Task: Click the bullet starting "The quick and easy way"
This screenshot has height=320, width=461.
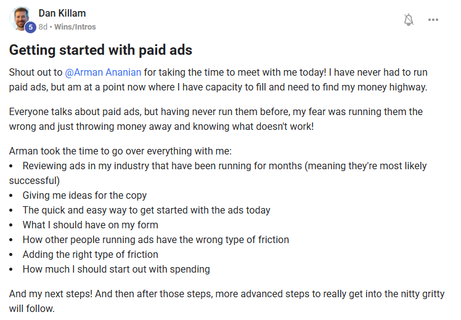Action: point(146,210)
